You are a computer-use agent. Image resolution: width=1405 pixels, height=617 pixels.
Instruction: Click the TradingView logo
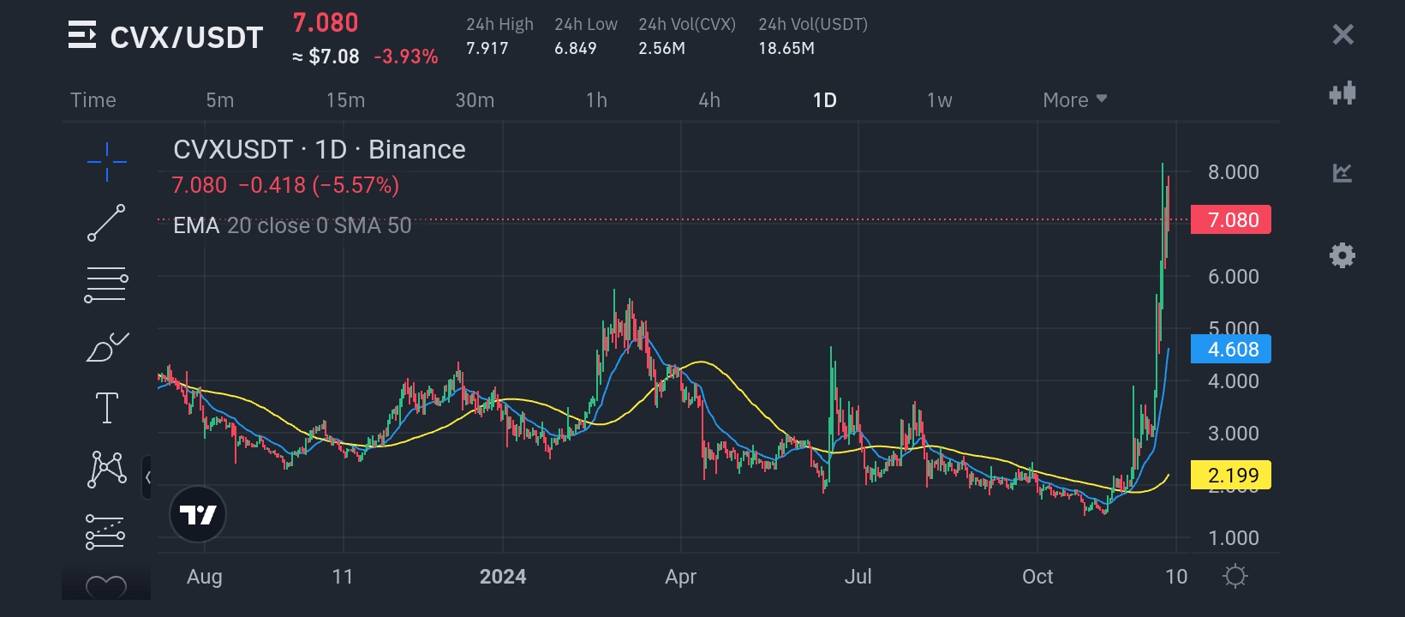click(x=198, y=514)
